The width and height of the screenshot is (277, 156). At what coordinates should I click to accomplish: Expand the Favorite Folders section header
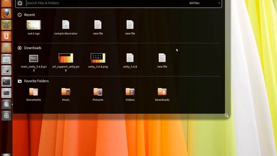pos(33,81)
